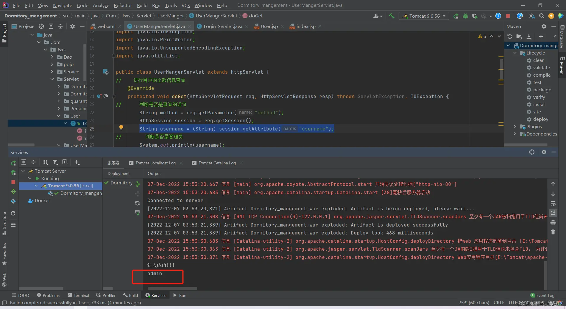
Task: Open the Terminal tool window tab
Action: click(x=78, y=295)
